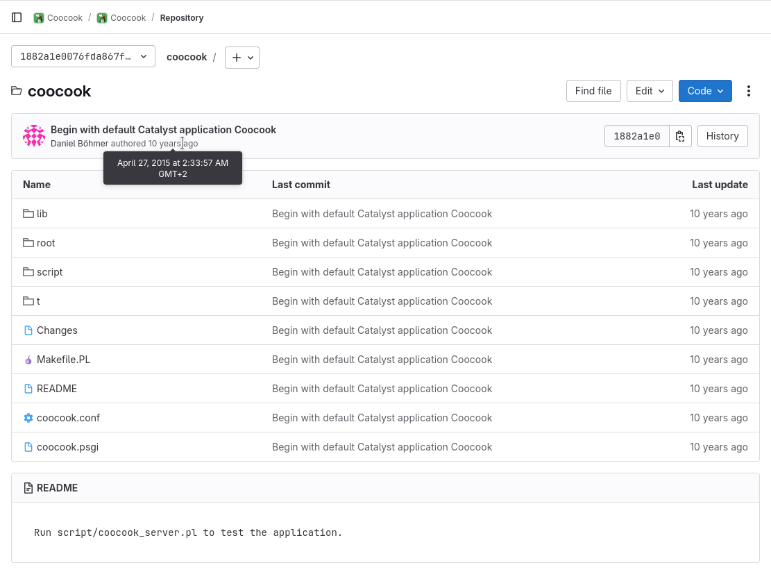The image size is (771, 581).
Task: Click coocook path link next to branch selector
Action: [x=187, y=57]
